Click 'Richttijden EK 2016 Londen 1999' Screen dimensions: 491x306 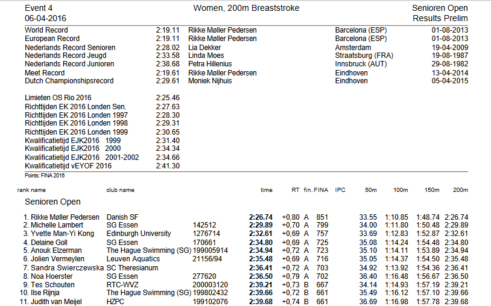point(76,132)
